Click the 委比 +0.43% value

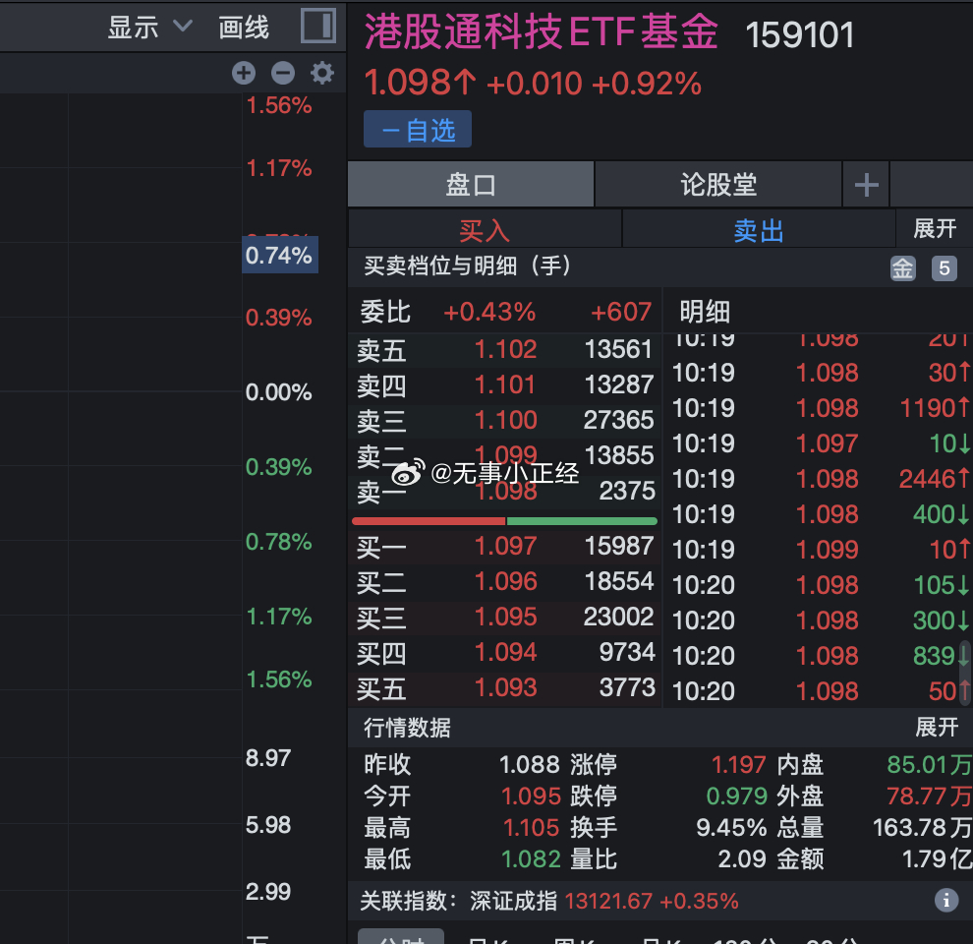pos(489,312)
